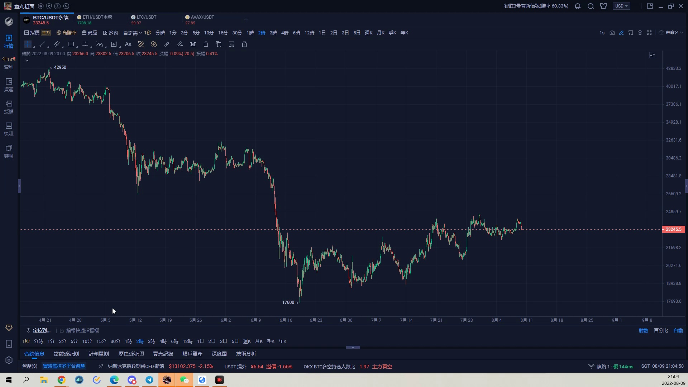Expand the 自定義 custom interval dropdown
688x387 pixels.
pos(132,33)
